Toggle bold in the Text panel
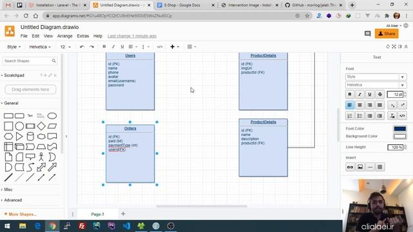 [350, 94]
